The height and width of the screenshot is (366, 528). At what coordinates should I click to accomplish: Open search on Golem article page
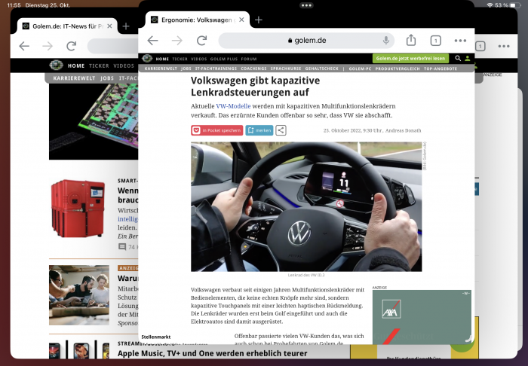pos(458,58)
